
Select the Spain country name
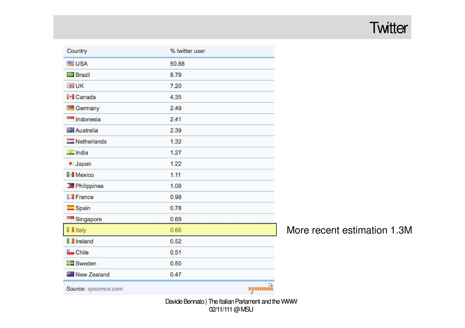[83, 208]
